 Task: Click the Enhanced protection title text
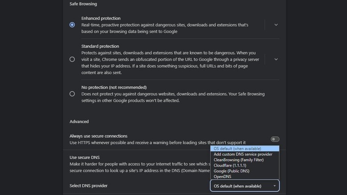click(101, 18)
